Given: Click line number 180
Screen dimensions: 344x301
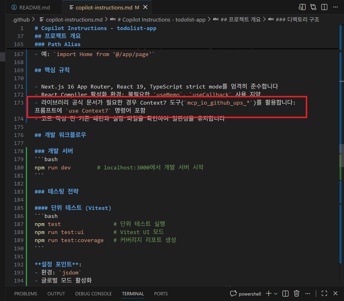Looking at the screenshot, I should pyautogui.click(x=19, y=168).
